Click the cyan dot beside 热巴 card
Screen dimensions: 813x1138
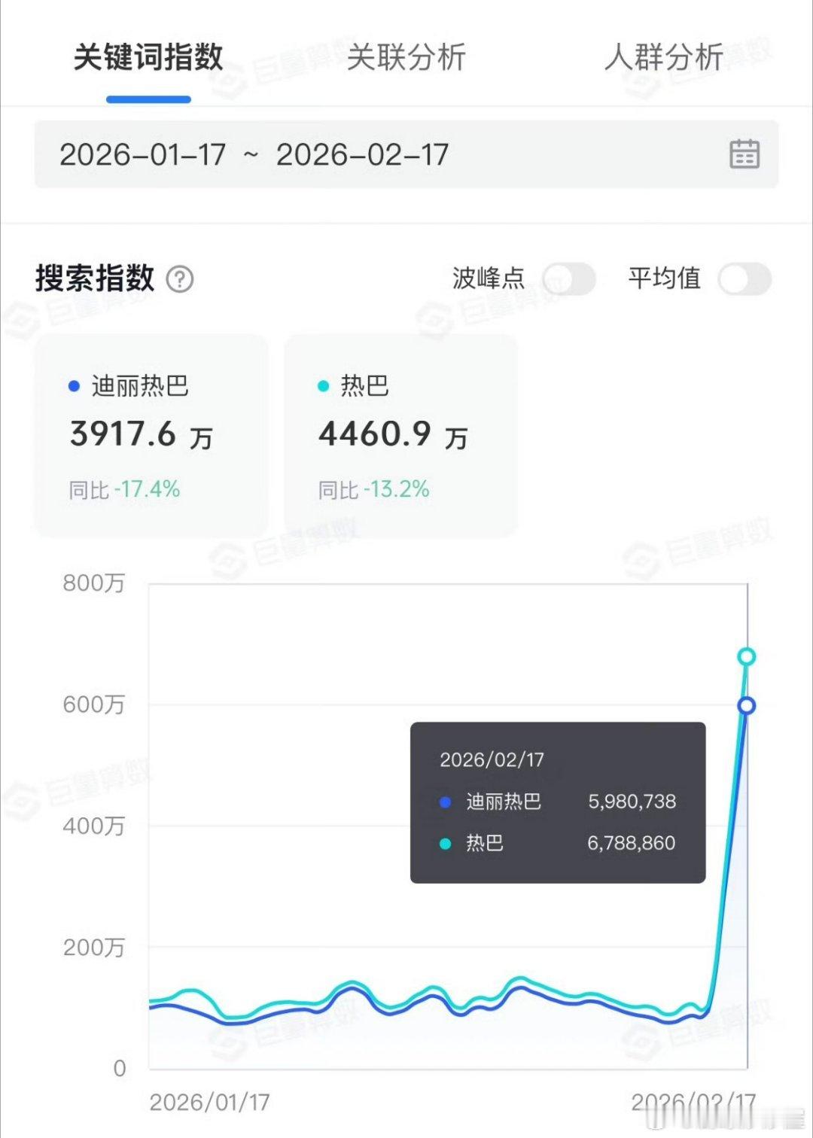tap(324, 386)
